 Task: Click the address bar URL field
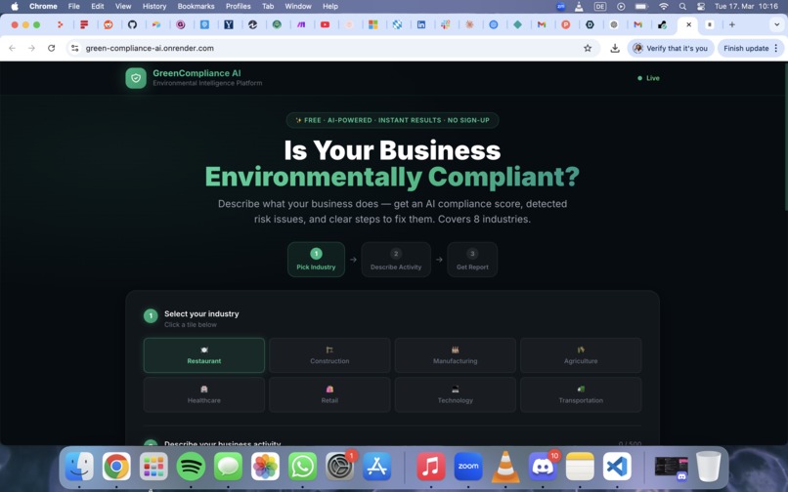[331, 48]
